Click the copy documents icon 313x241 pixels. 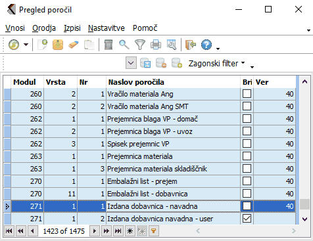89,45
